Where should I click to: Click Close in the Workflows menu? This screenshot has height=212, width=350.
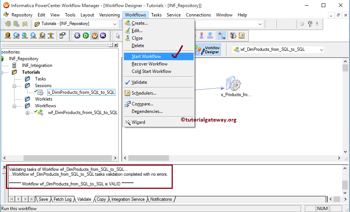click(x=159, y=38)
